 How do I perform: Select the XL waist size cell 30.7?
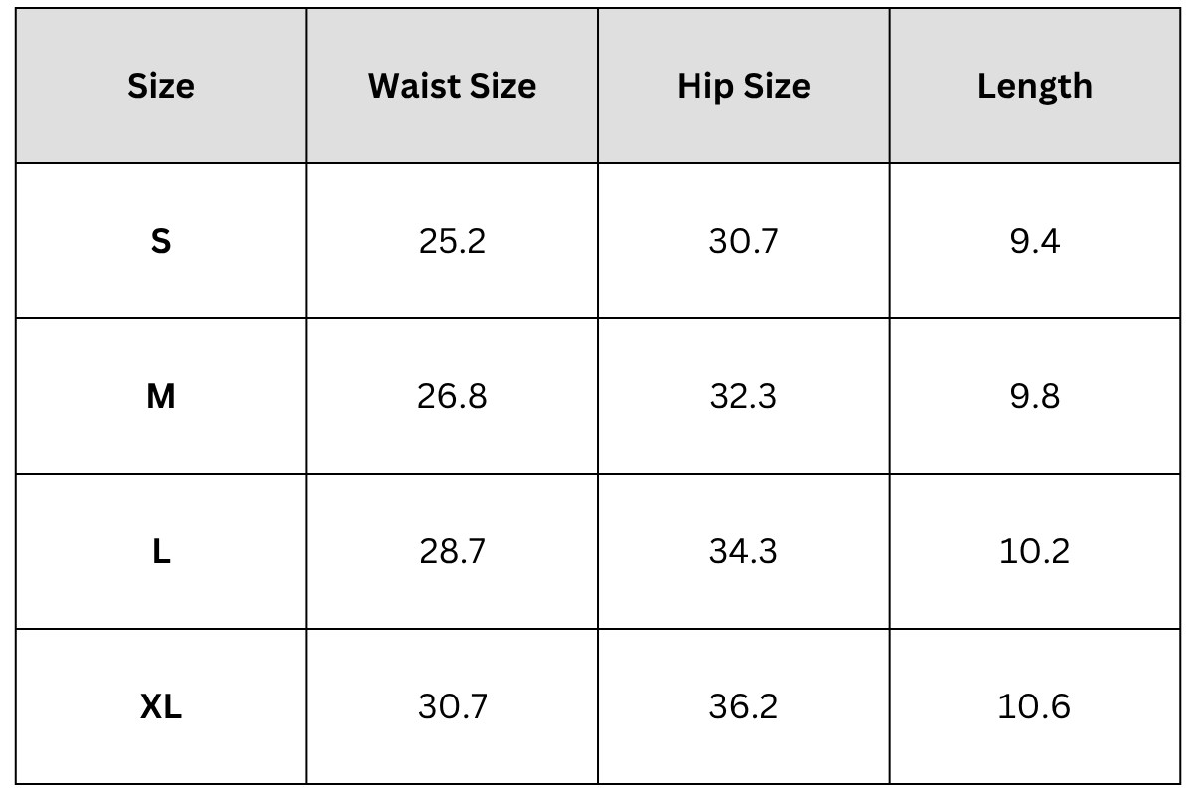point(452,706)
